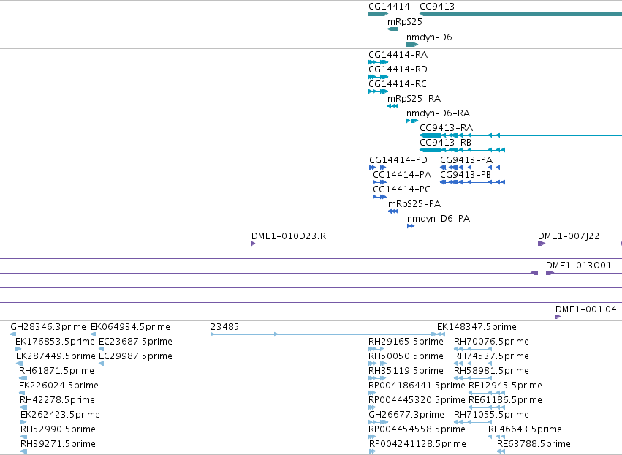This screenshot has height=455, width=622.
Task: Click the mRpS25-RA transcript label
Action: coord(414,99)
